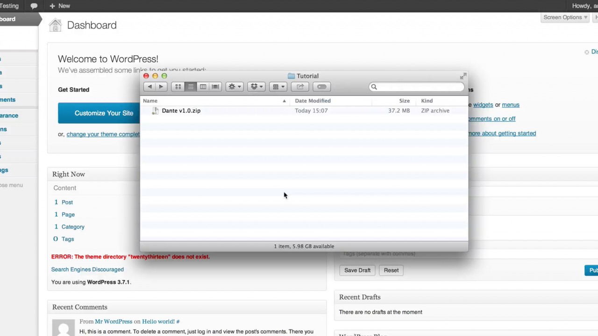This screenshot has height=336, width=598.
Task: Click magnifier icon in Finder search
Action: pos(374,87)
